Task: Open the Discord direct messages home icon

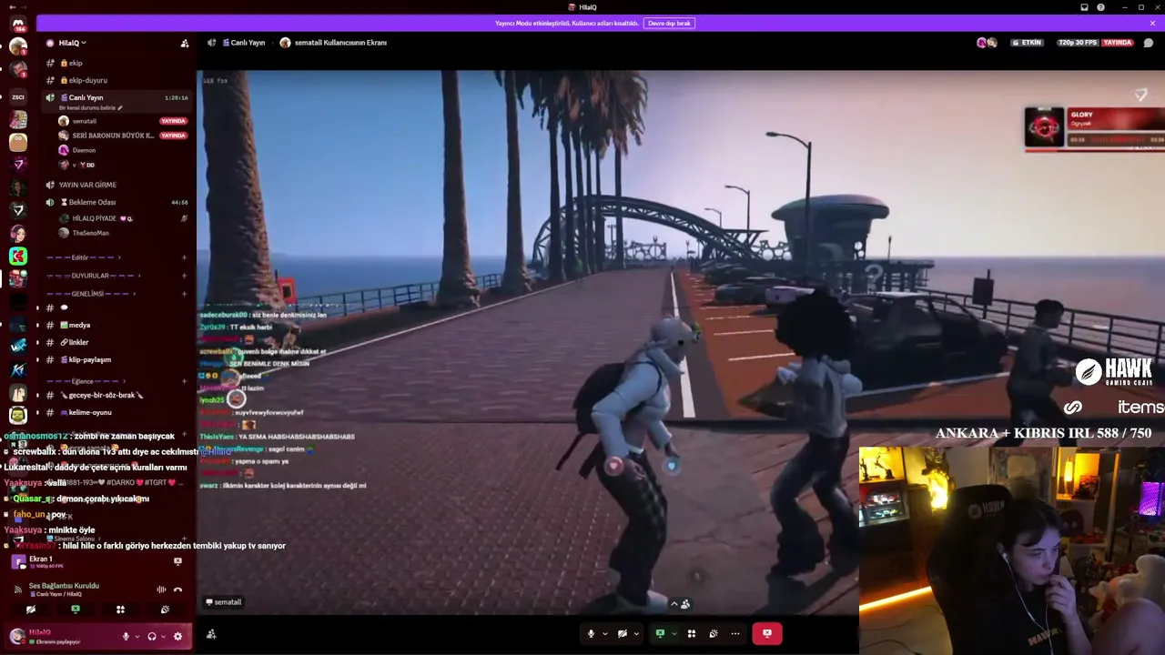Action: click(18, 24)
